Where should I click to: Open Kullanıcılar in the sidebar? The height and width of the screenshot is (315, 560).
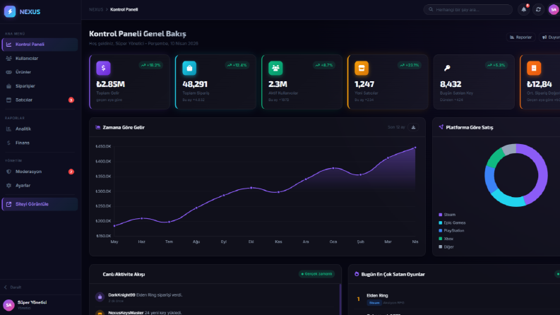[40, 58]
